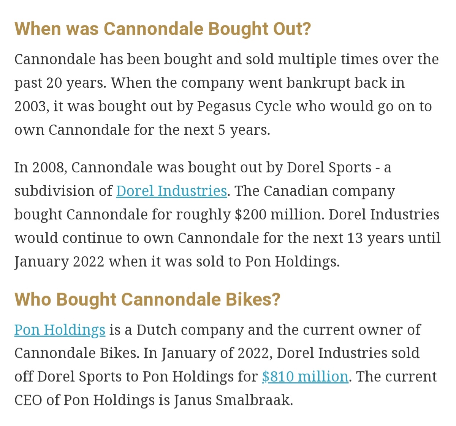The image size is (456, 426).
Task: Open the Dorel Industries link
Action: click(171, 191)
